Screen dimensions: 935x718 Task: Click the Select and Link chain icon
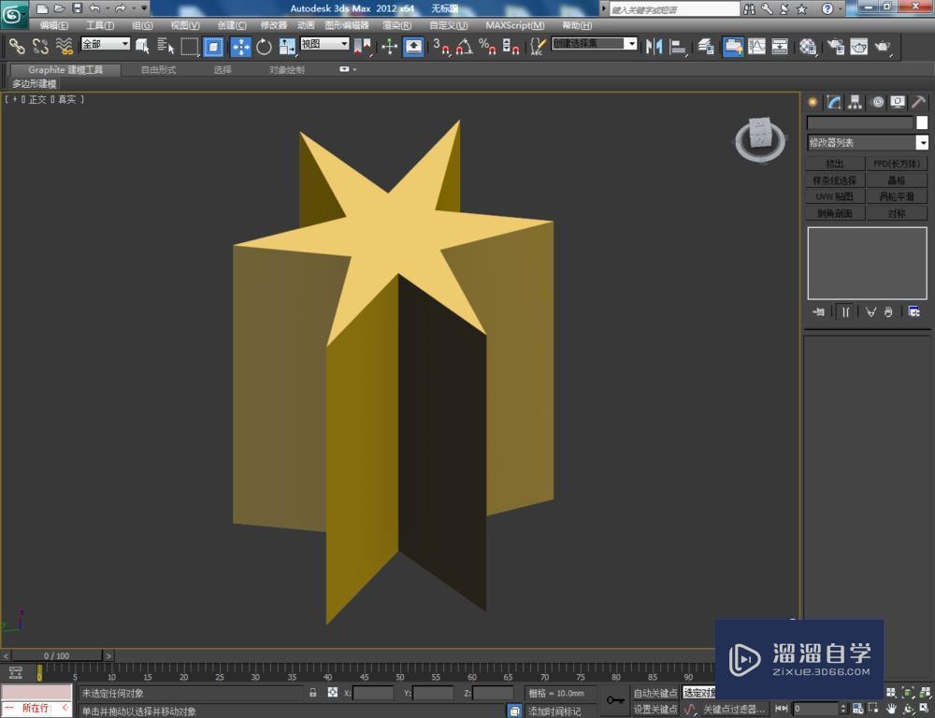point(17,46)
